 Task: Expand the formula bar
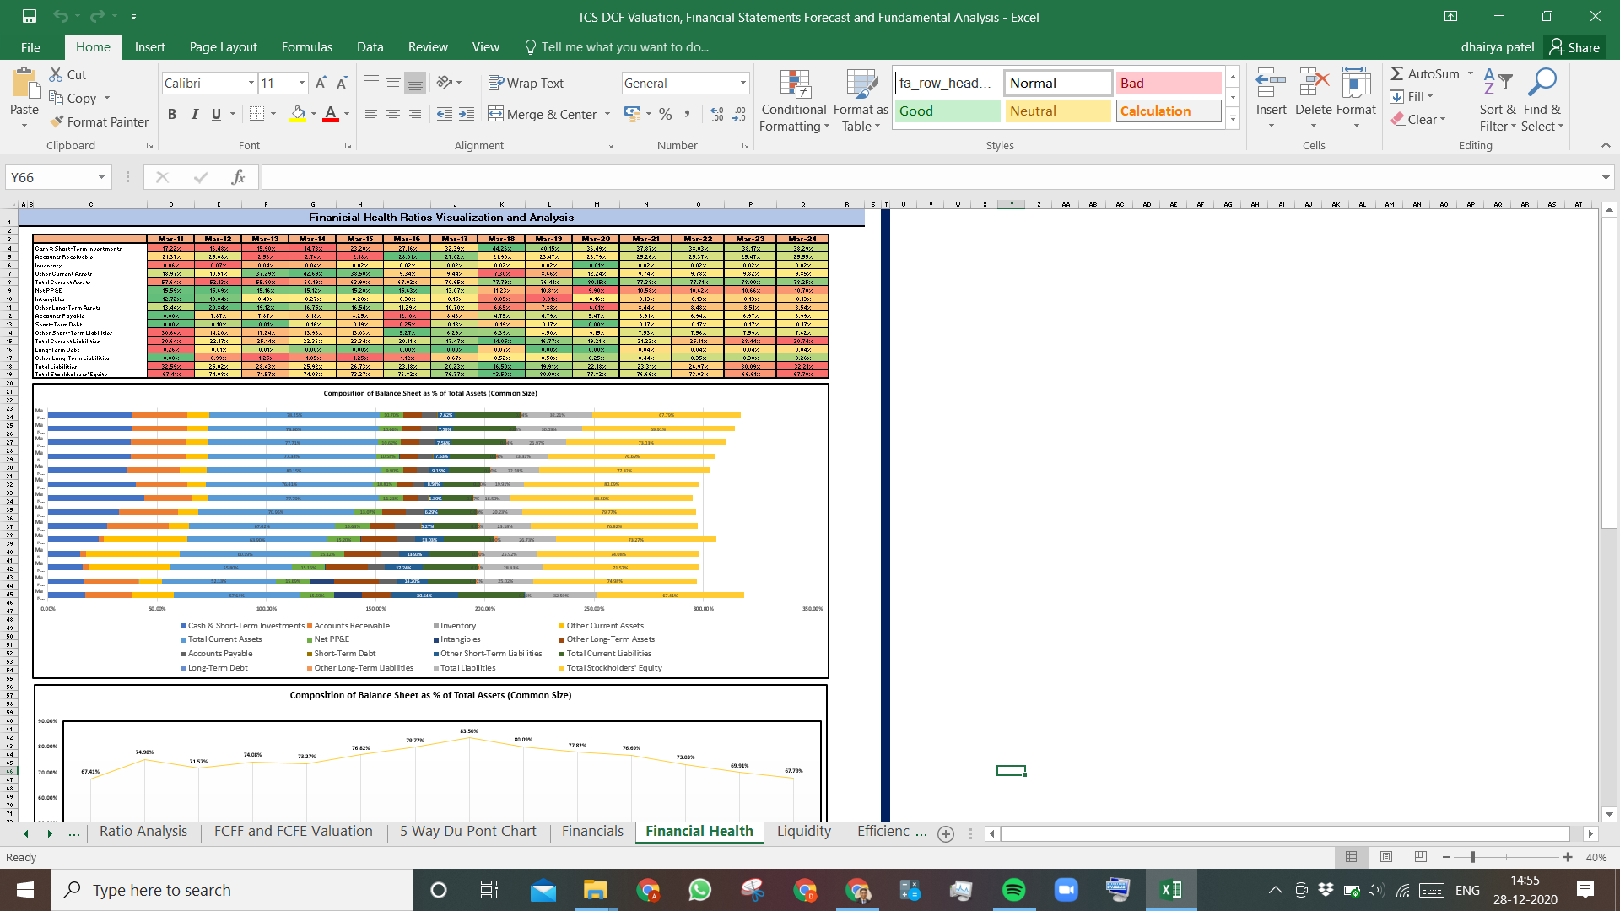coord(1606,177)
